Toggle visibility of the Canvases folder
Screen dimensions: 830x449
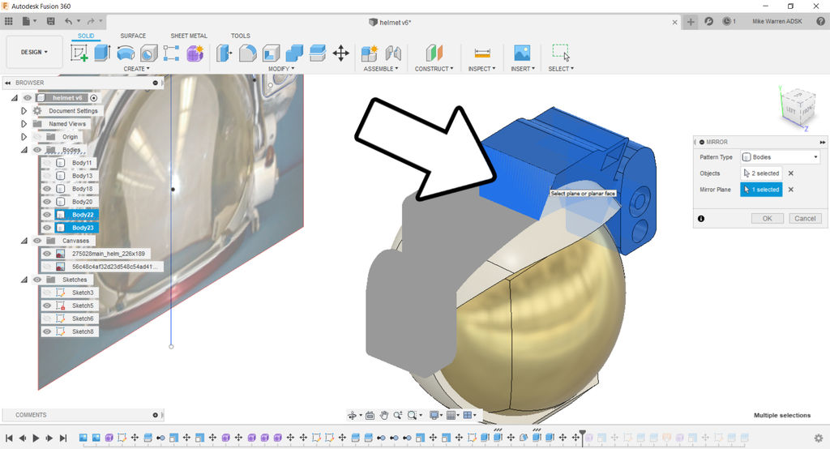tap(37, 241)
